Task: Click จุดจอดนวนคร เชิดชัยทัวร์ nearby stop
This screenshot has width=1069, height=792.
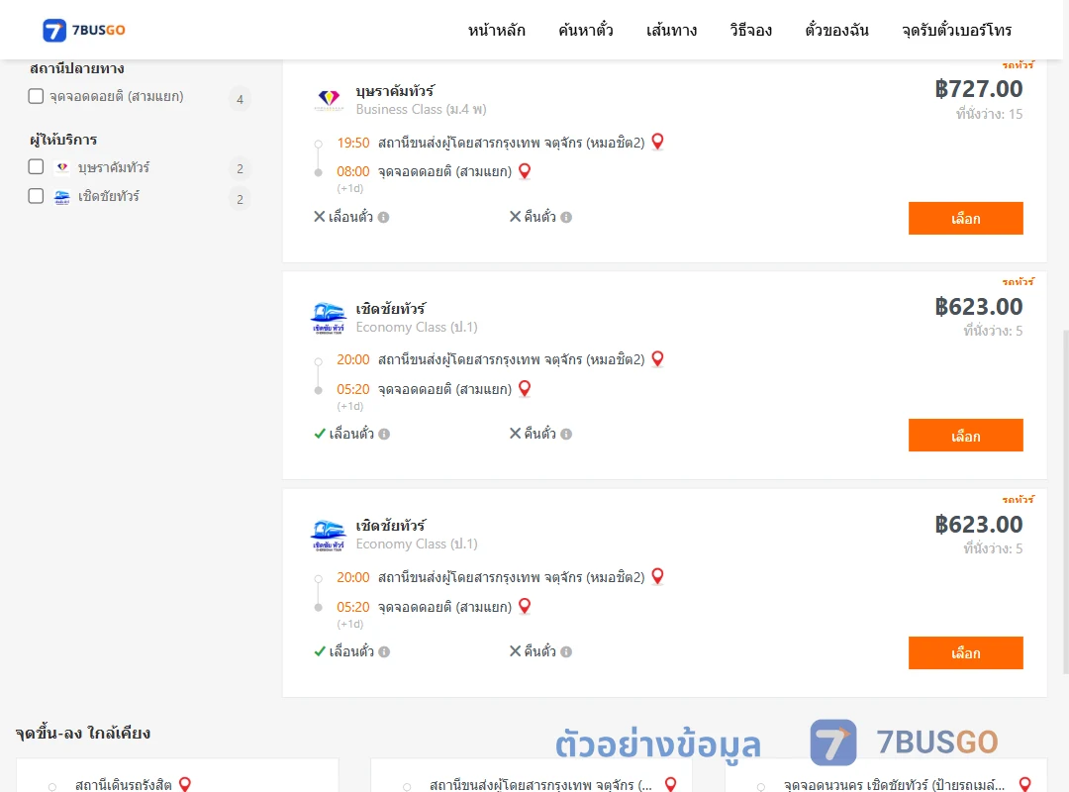Action: (894, 784)
